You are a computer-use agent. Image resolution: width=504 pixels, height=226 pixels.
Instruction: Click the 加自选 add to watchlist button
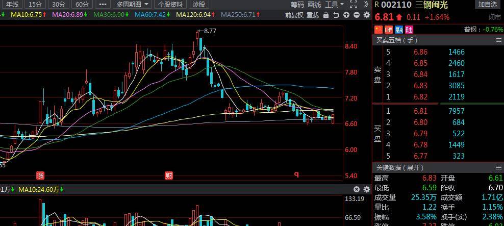coord(488,5)
